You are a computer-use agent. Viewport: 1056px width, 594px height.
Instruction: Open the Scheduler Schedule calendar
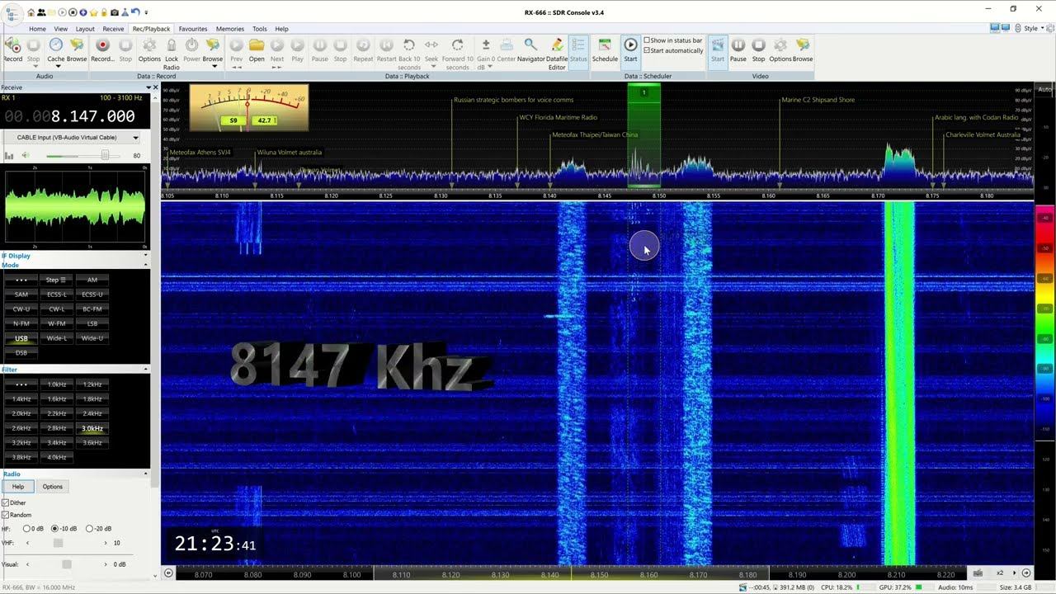[x=605, y=49]
